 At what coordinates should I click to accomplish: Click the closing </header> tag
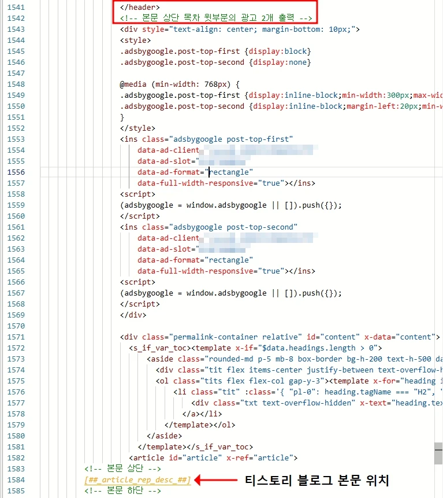(140, 8)
